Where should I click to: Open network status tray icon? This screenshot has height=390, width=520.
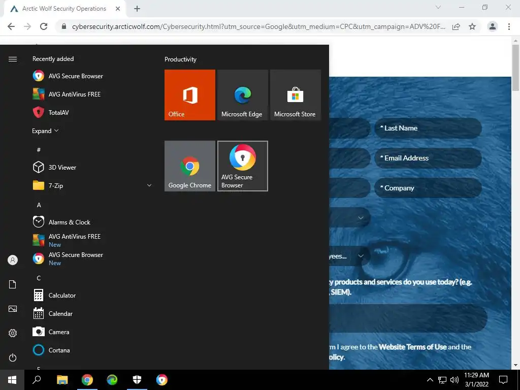pyautogui.click(x=442, y=380)
